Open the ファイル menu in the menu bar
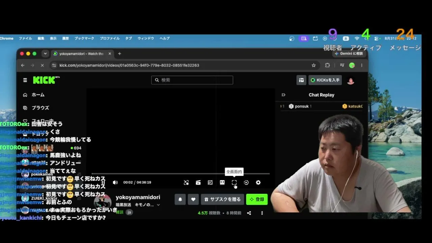432x243 pixels. [x=25, y=38]
